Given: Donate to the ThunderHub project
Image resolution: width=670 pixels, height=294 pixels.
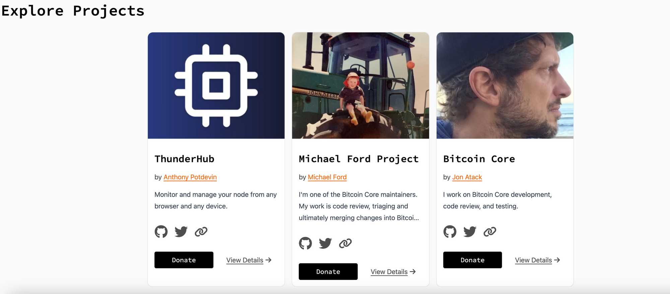Looking at the screenshot, I should pos(184,260).
